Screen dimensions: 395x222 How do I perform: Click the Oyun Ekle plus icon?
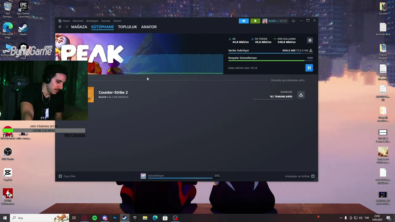click(x=60, y=176)
